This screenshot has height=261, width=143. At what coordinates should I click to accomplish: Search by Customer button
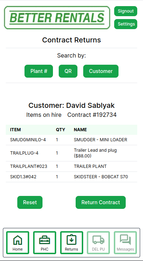point(101,71)
